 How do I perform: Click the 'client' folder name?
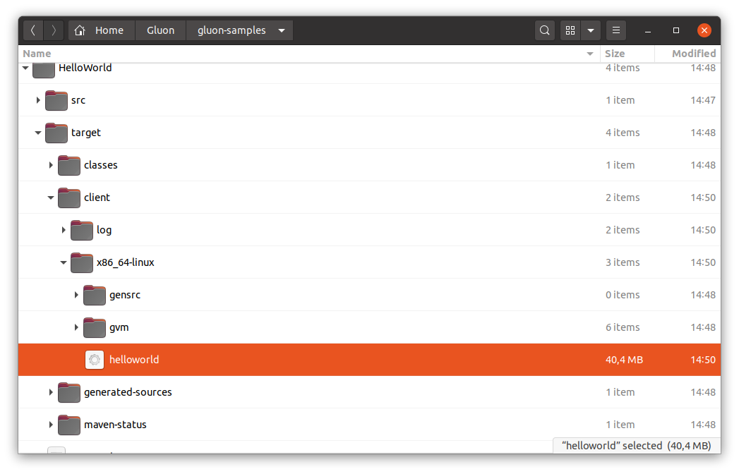tap(97, 198)
